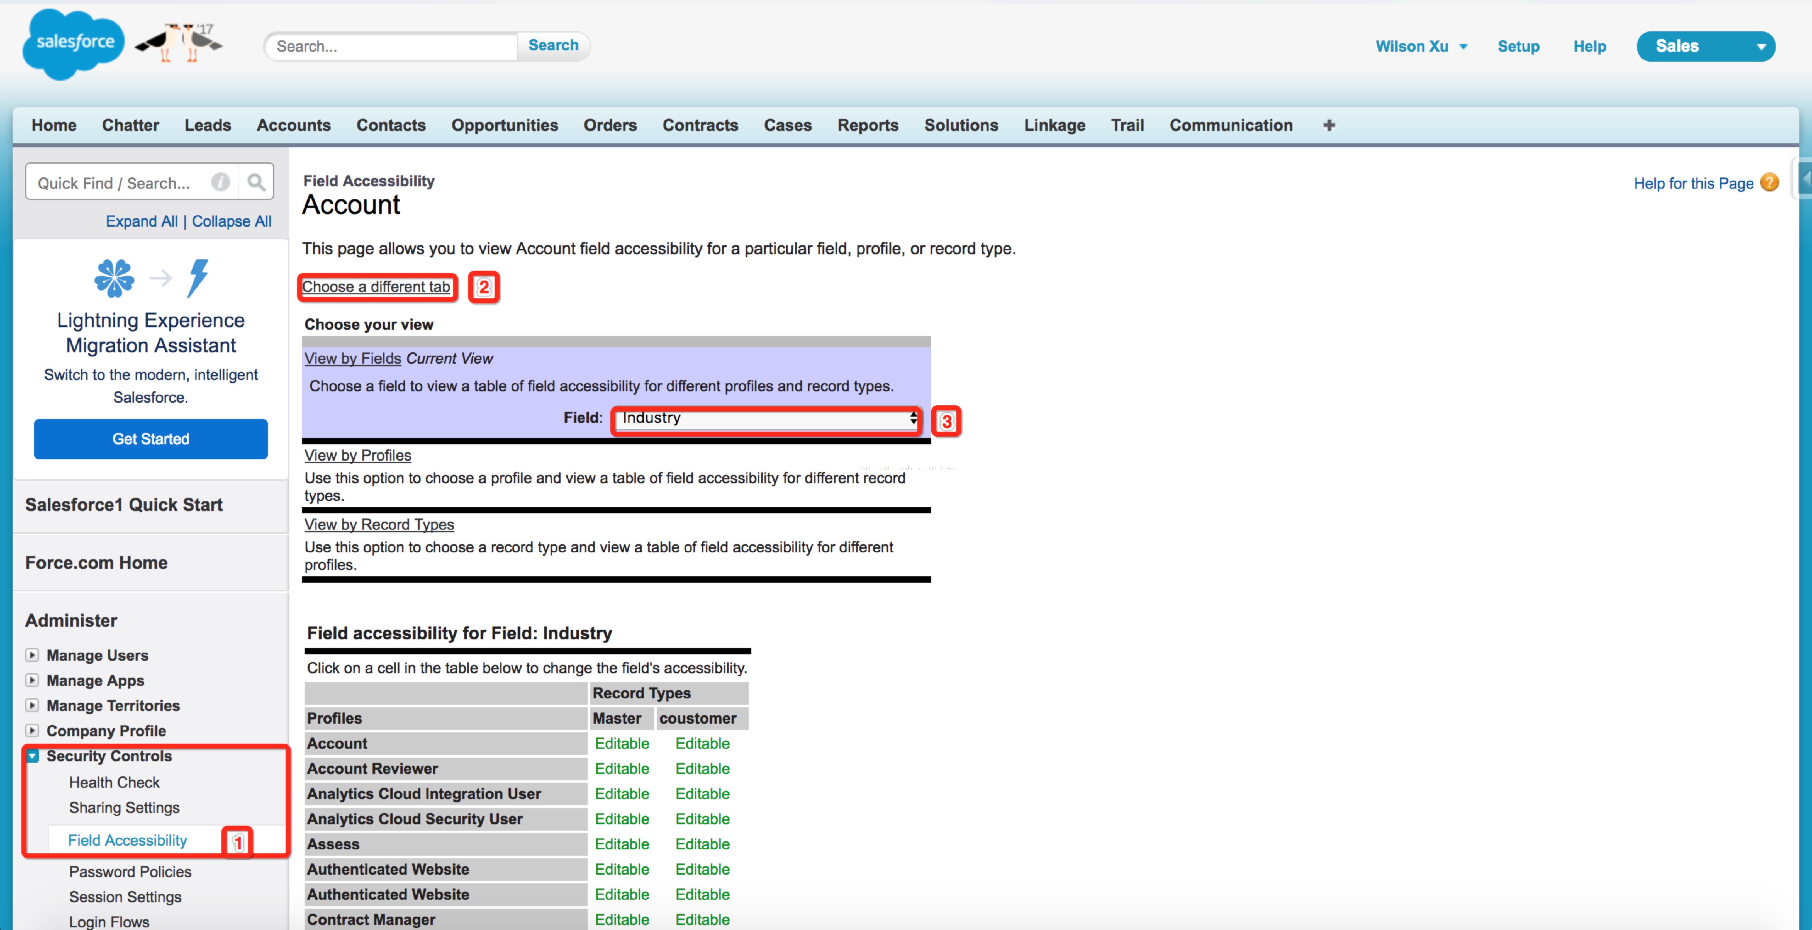Click the Expand All link
Viewport: 1812px width, 930px height.
pyautogui.click(x=141, y=221)
